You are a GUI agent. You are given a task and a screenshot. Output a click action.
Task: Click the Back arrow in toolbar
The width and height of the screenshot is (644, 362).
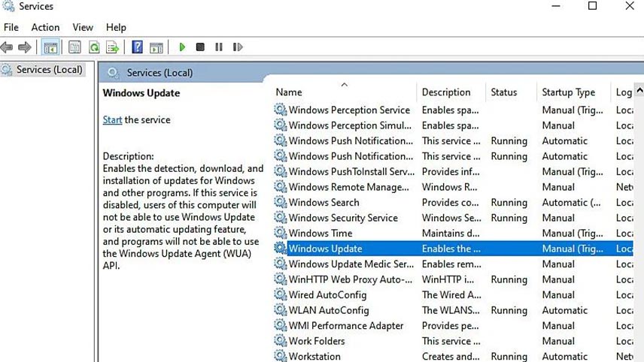(x=7, y=47)
